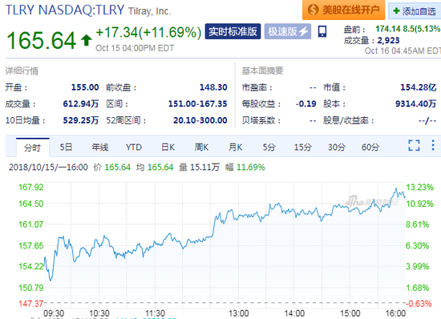
Task: Click price line near chart closing point
Action: [x=405, y=197]
